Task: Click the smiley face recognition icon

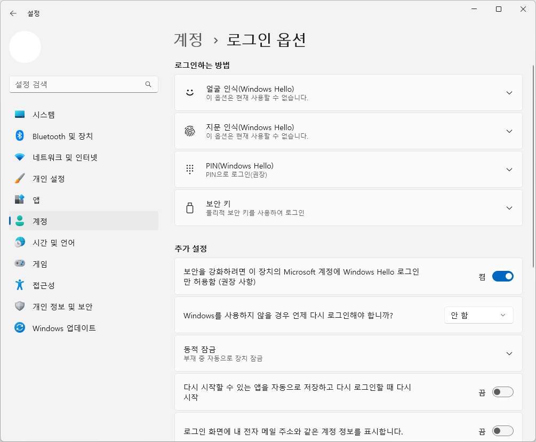Action: pyautogui.click(x=190, y=92)
